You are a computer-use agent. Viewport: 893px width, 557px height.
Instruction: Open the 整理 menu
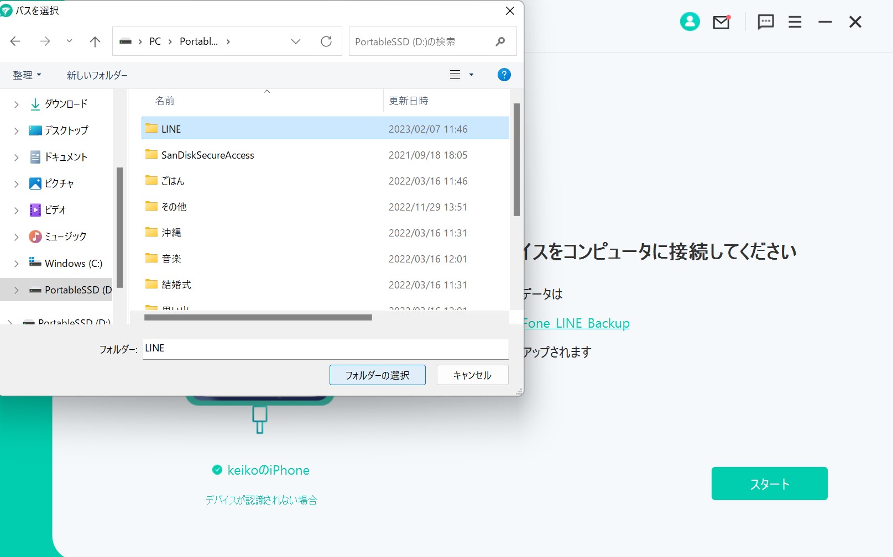point(27,75)
